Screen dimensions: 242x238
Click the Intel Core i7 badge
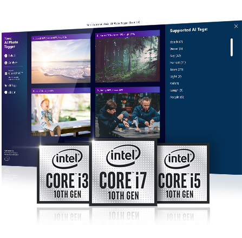click(x=123, y=172)
